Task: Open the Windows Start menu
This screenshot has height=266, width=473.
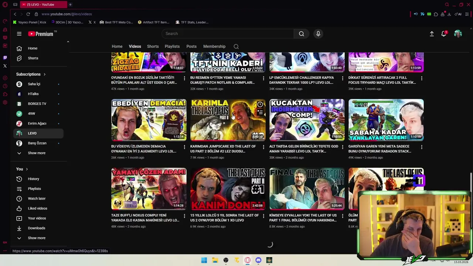Action: [x=204, y=260]
